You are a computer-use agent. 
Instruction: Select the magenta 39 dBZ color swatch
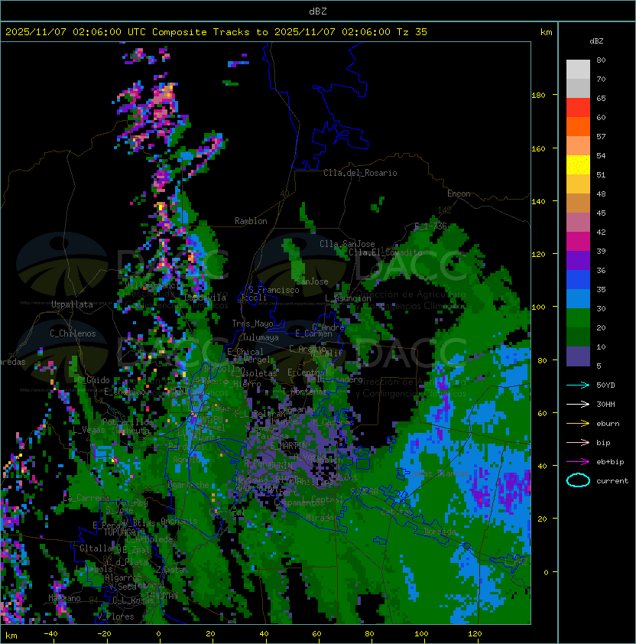[x=578, y=242]
